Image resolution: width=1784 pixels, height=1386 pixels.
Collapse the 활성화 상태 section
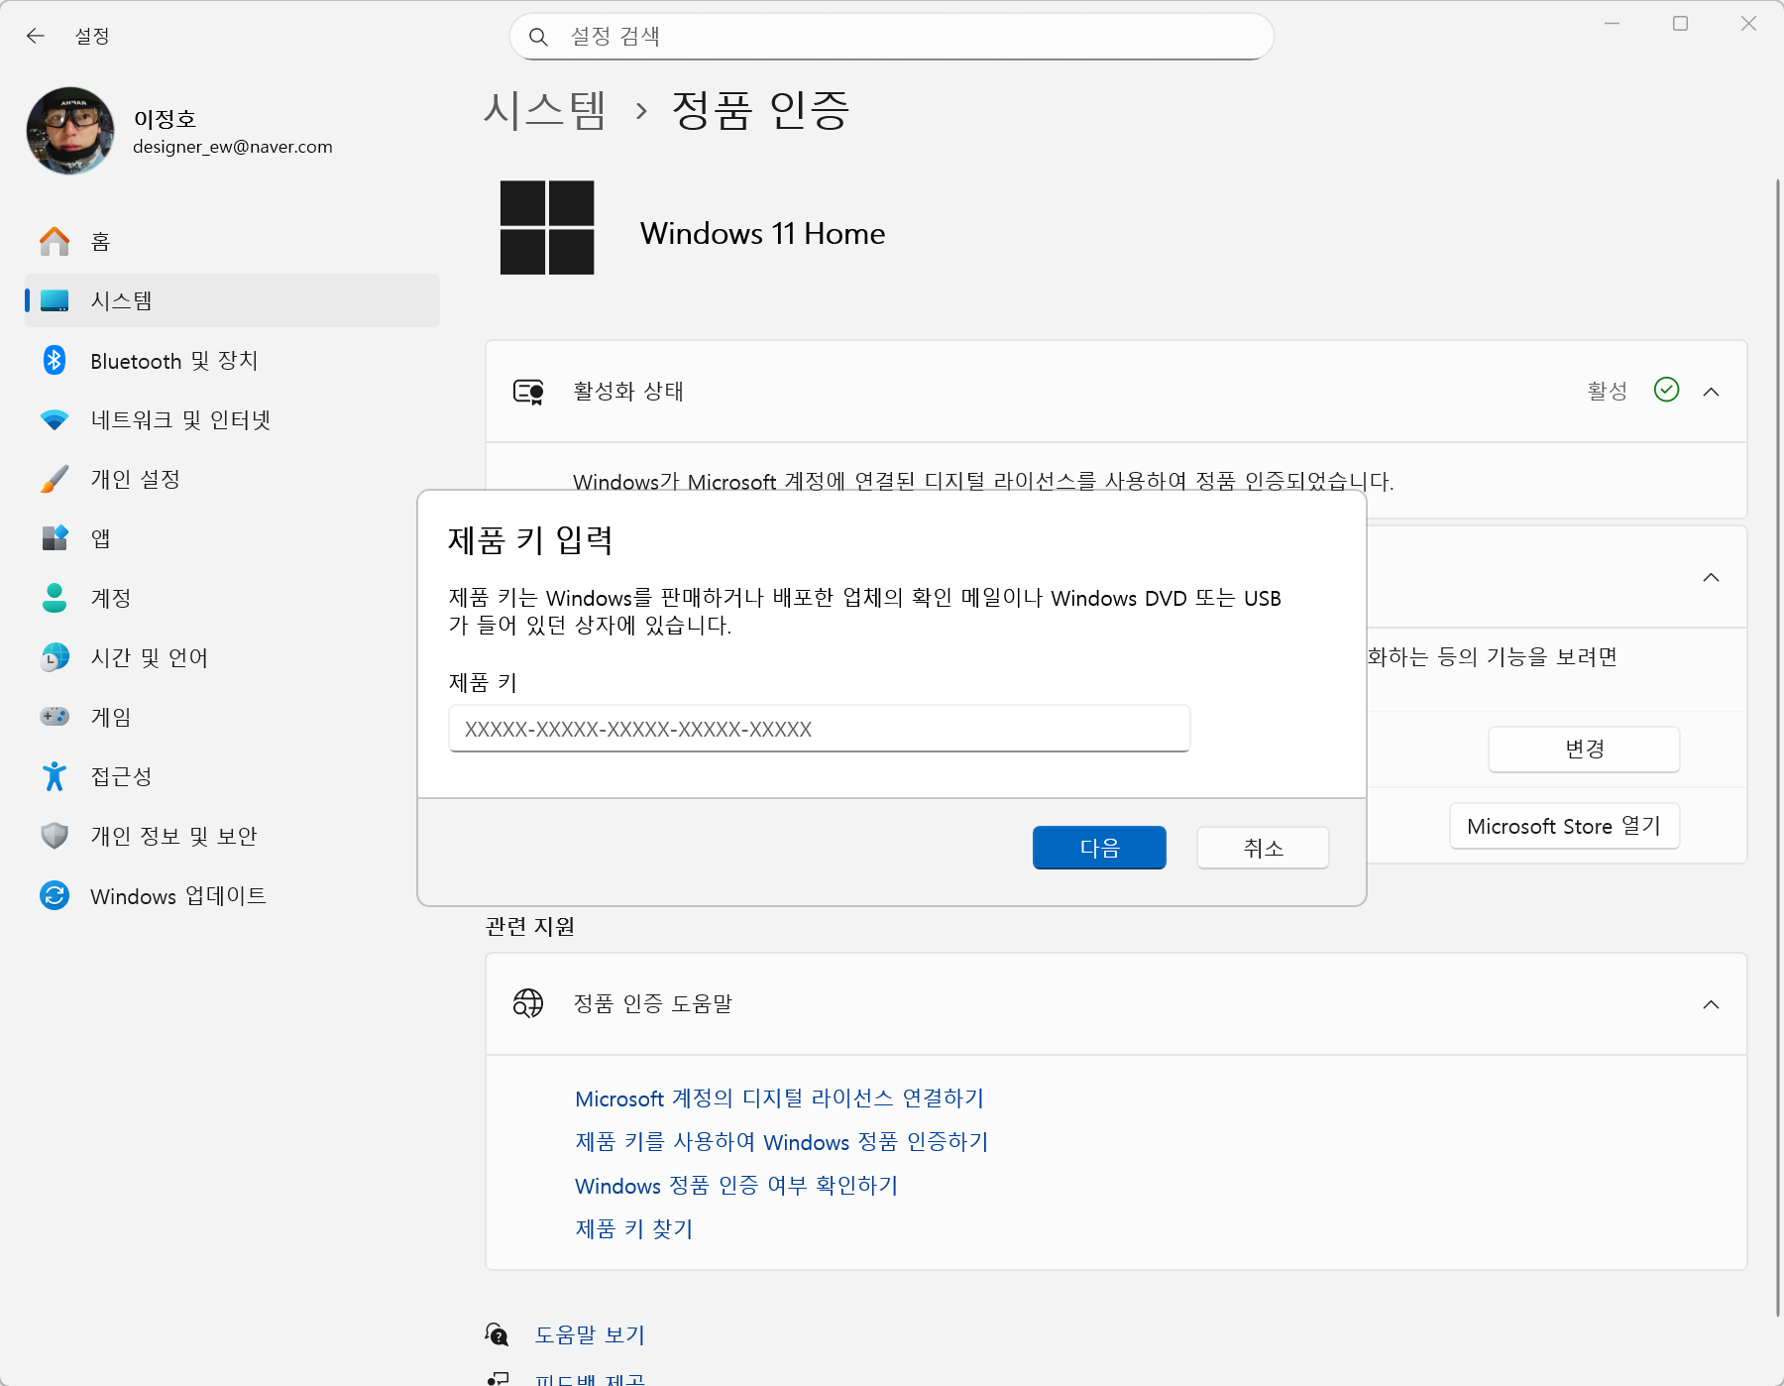pos(1713,391)
